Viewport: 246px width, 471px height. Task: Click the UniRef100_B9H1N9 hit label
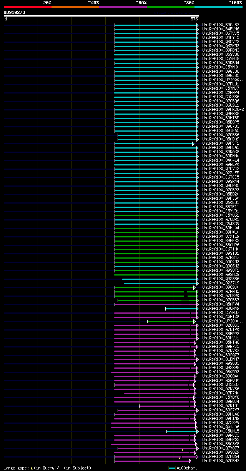[221, 418]
